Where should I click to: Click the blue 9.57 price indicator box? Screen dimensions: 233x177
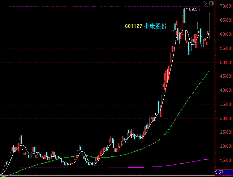(x=224, y=172)
